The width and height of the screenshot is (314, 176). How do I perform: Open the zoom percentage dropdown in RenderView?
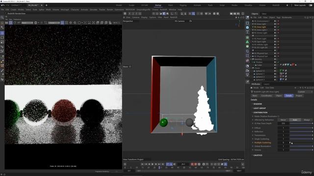click(x=116, y=23)
